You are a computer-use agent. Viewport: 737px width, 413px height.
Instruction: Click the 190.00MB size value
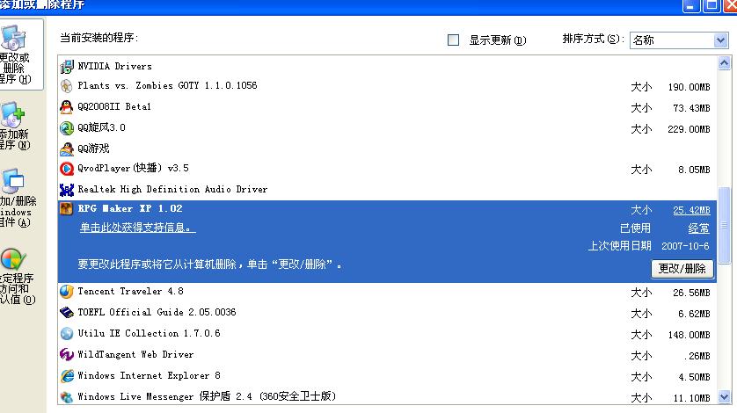[689, 87]
